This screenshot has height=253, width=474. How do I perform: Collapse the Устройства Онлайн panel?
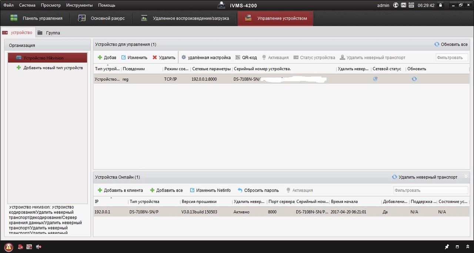(466, 177)
